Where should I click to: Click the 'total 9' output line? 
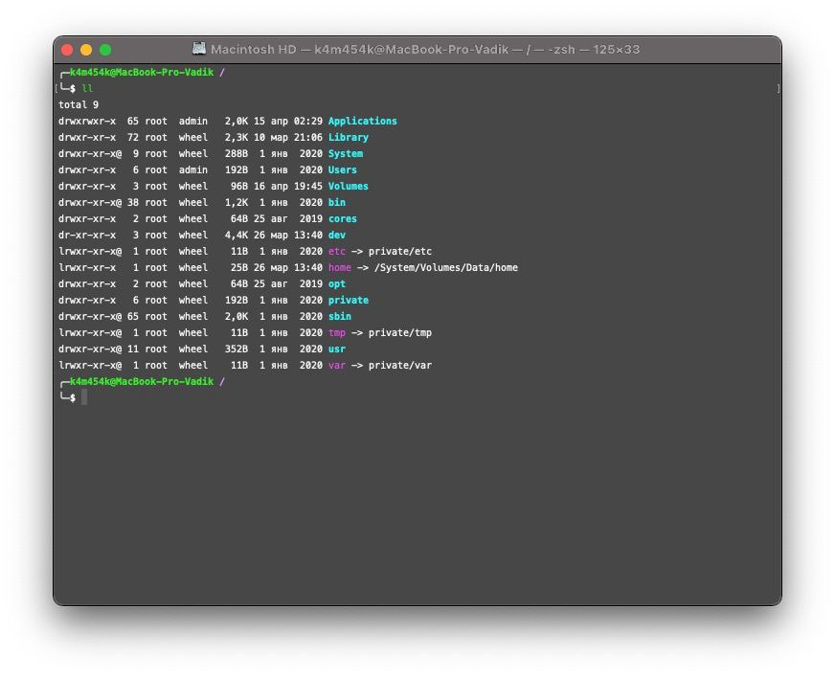(x=79, y=105)
